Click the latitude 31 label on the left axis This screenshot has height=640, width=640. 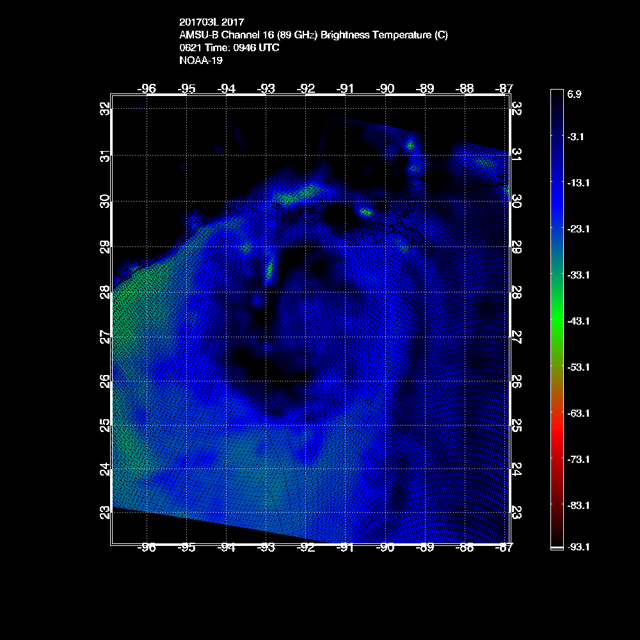click(x=105, y=156)
